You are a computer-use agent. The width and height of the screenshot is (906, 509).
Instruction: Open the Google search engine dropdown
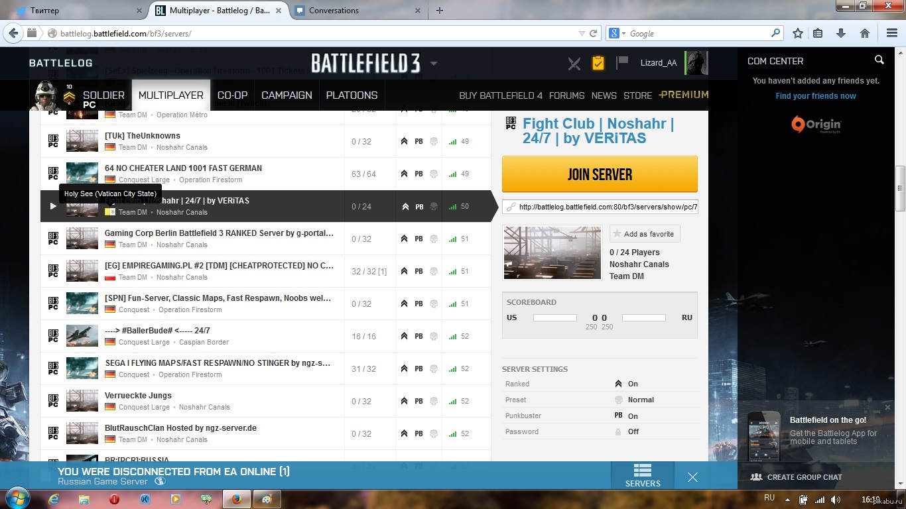615,33
